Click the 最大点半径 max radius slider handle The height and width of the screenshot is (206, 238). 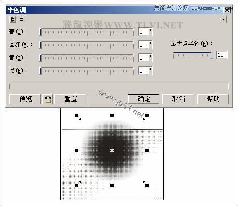(x=212, y=55)
